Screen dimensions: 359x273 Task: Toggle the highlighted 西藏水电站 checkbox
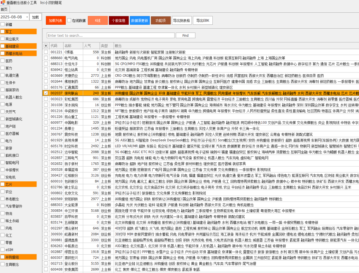tap(2, 53)
